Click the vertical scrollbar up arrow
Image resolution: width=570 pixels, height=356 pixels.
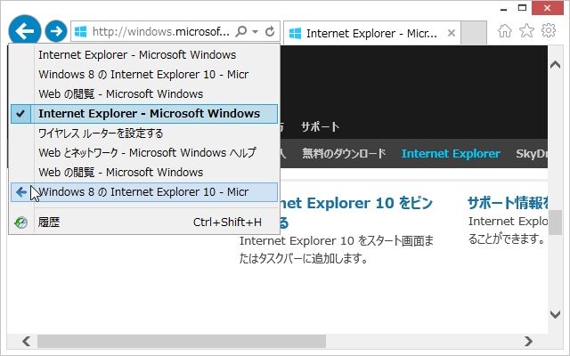coord(555,65)
